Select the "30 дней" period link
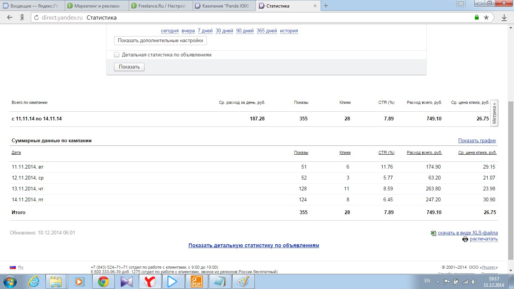The image size is (514, 289). pos(224,31)
